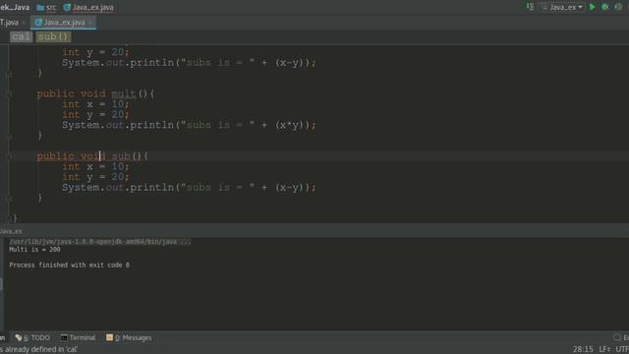Close the Java_ex.java editor tab
Viewport: 629px width, 354px height.
(x=90, y=23)
